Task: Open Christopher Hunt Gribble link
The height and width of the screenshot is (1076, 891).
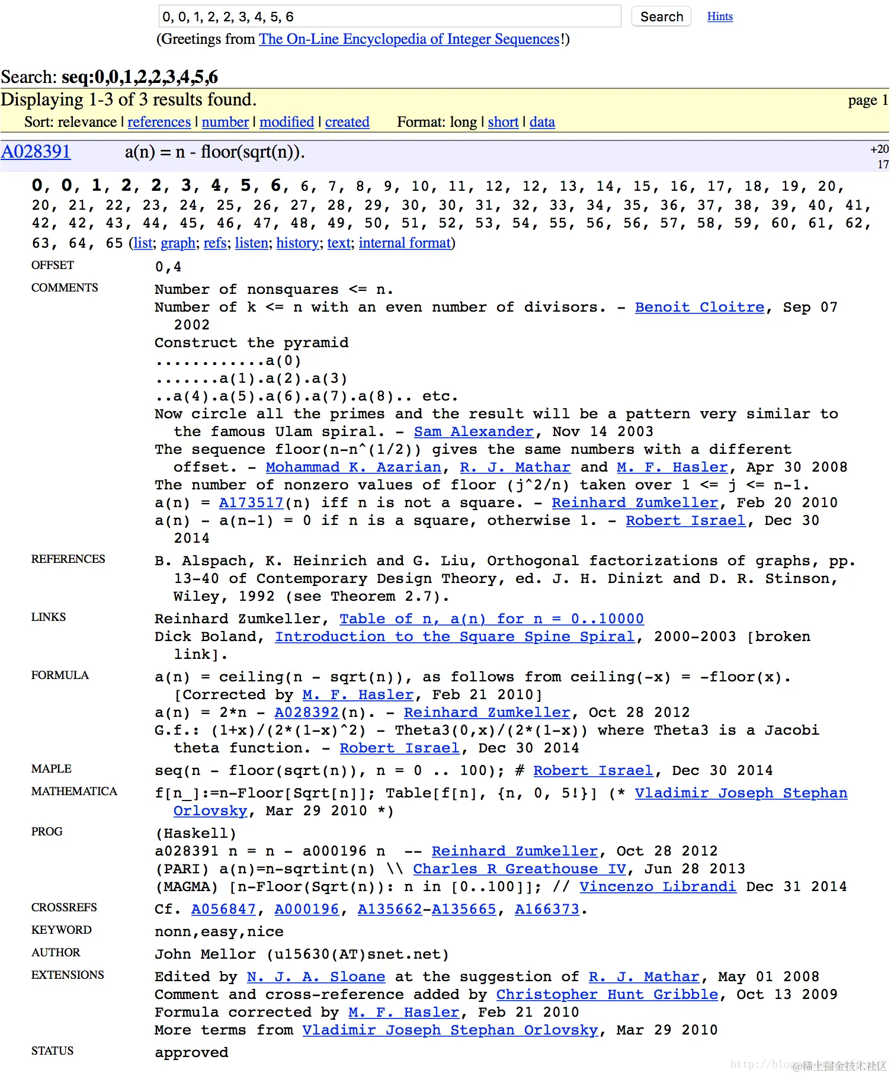Action: 607,995
